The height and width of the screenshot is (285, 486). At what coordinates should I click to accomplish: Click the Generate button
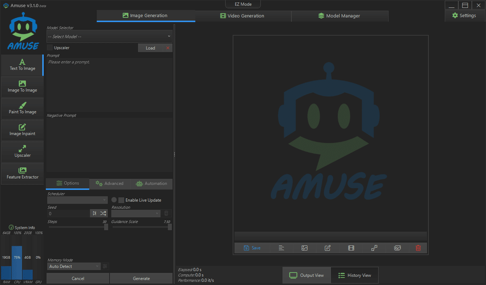pos(141,278)
